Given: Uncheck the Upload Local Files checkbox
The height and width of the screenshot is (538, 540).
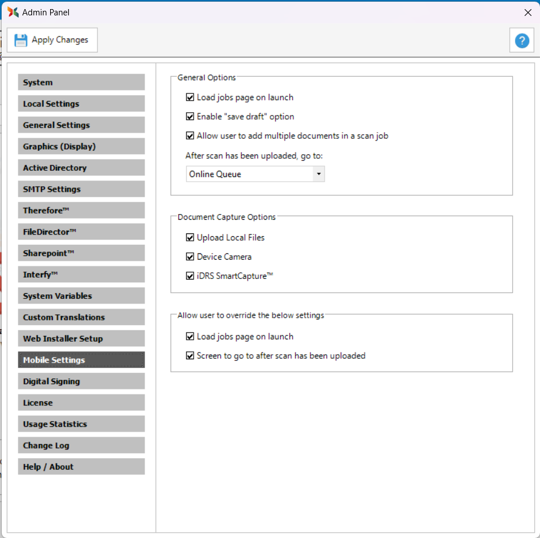Looking at the screenshot, I should tap(190, 237).
